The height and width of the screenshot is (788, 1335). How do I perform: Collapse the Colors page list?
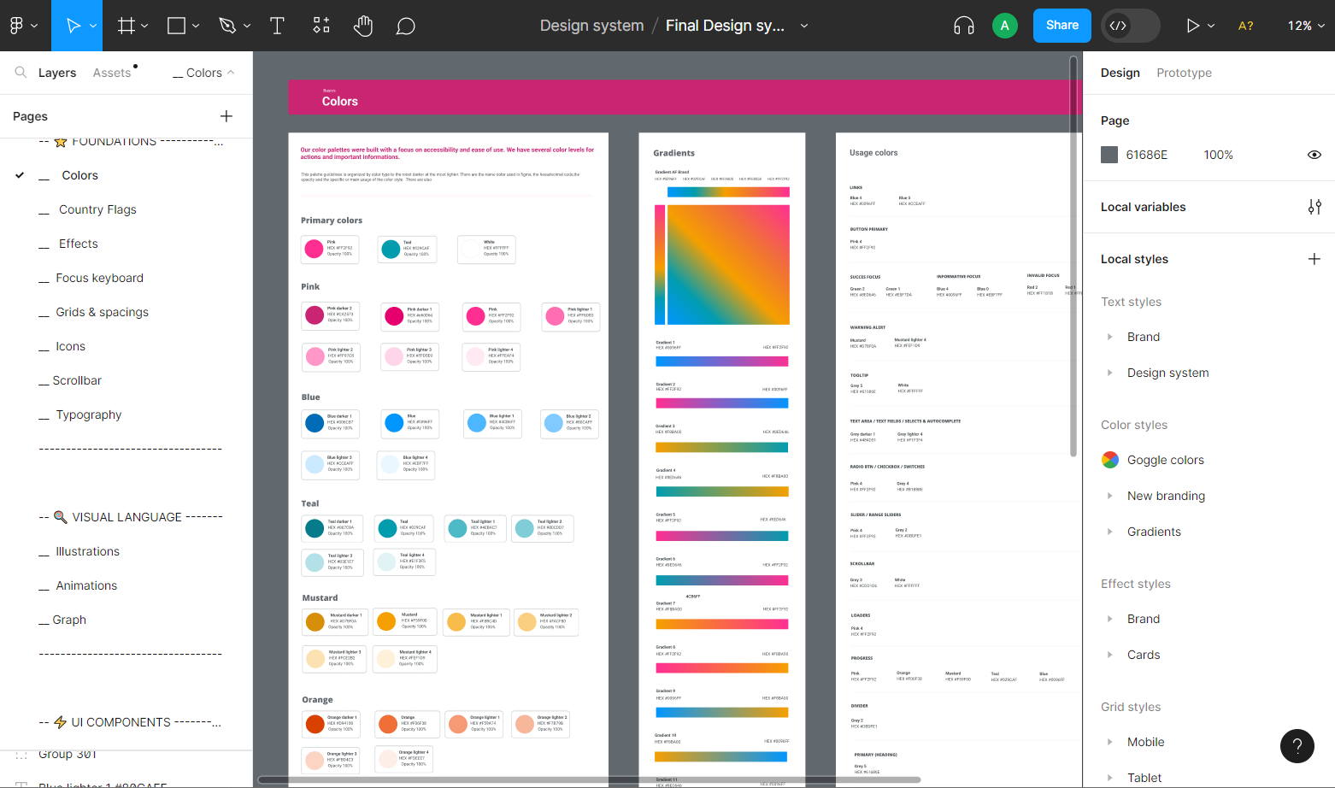203,73
